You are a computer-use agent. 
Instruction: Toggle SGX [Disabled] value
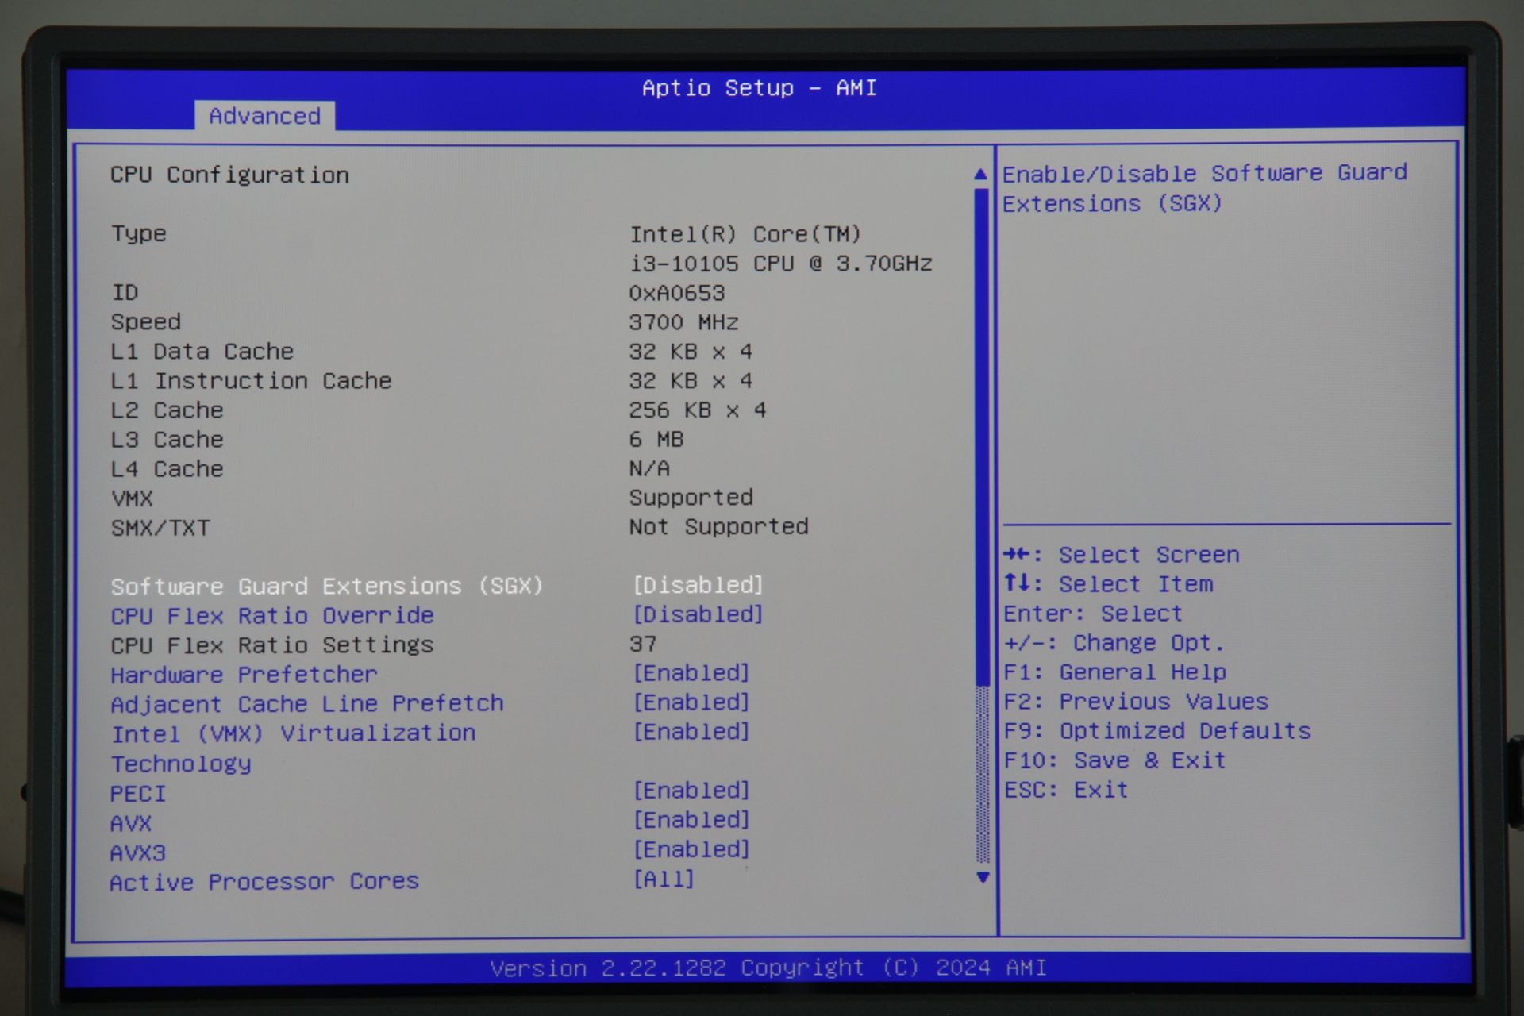coord(698,586)
